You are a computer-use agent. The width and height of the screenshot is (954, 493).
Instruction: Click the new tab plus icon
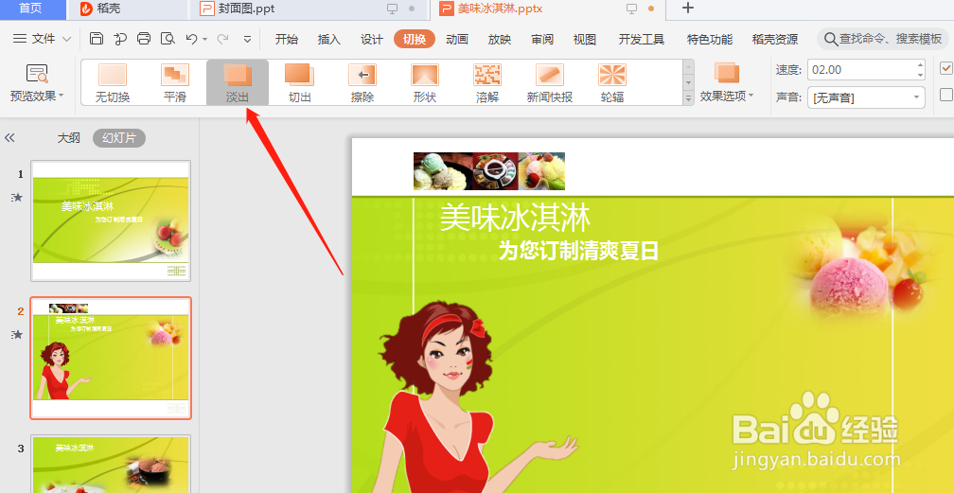(x=687, y=8)
